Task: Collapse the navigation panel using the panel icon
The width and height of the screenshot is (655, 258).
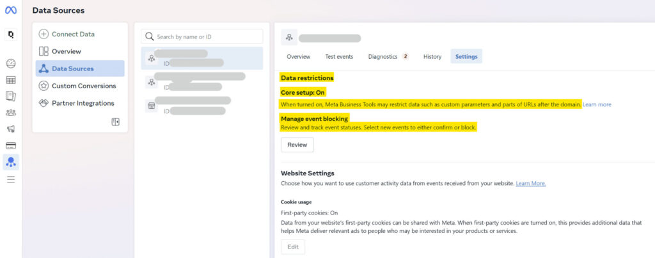Action: [115, 122]
